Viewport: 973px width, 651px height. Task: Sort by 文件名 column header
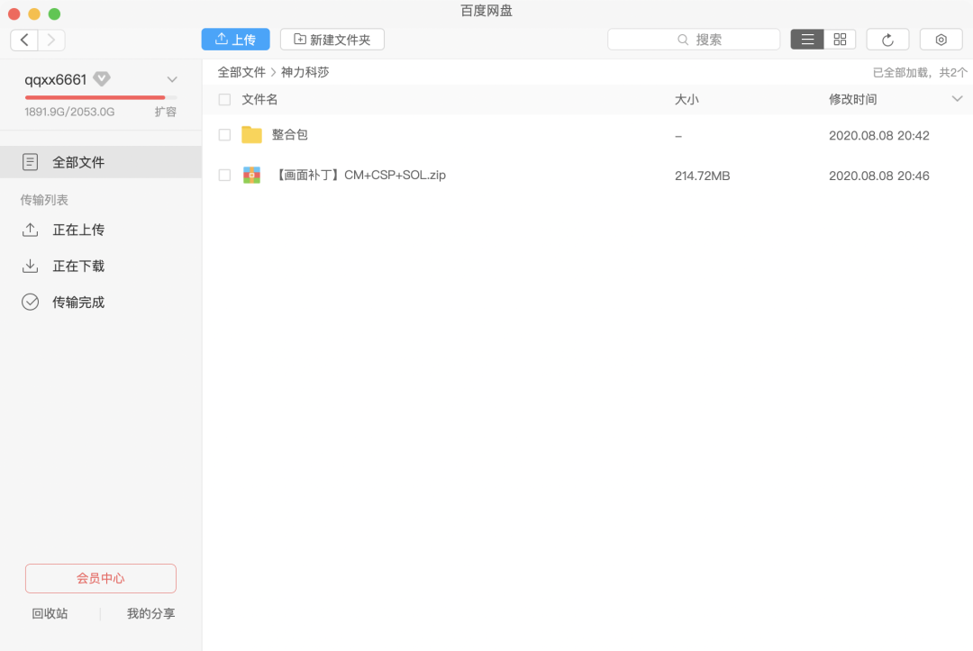[259, 100]
